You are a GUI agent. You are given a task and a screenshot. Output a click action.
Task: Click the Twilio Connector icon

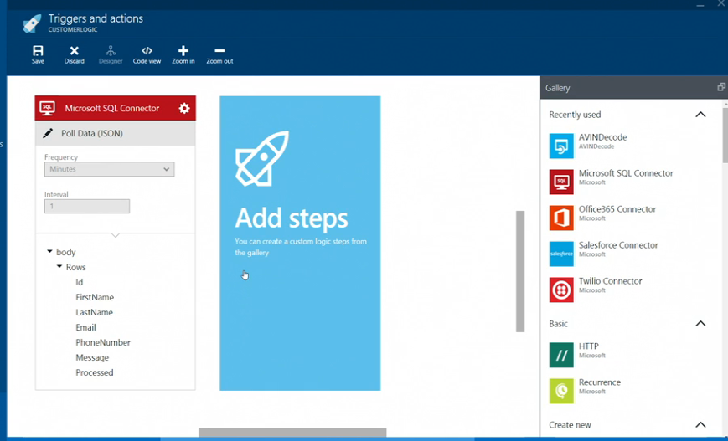[561, 290]
